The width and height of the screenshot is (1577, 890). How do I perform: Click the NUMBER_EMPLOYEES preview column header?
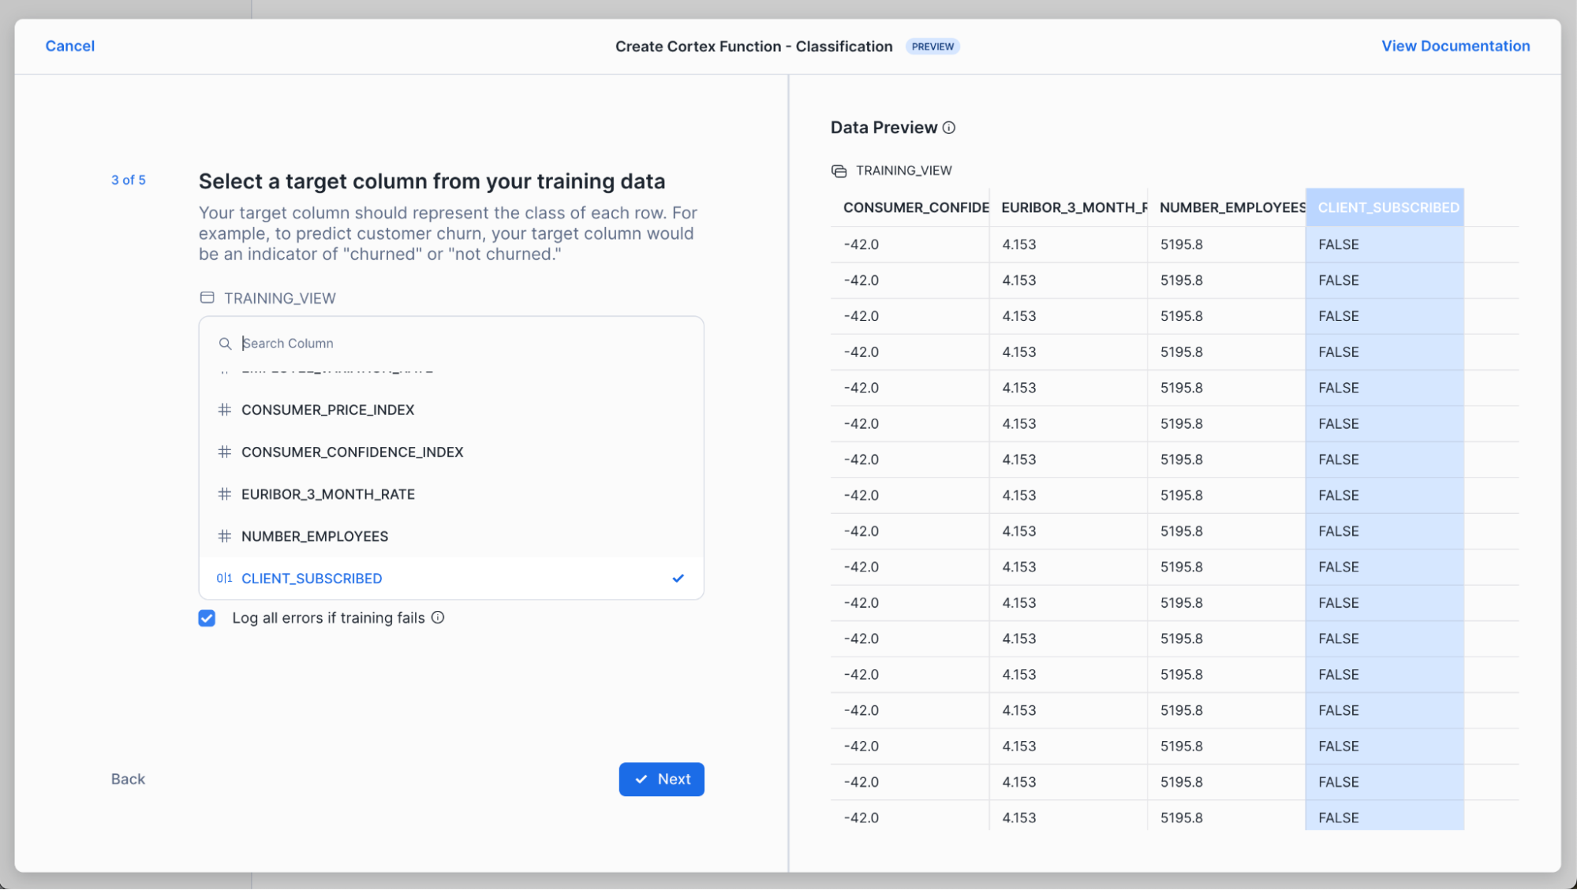click(1231, 207)
